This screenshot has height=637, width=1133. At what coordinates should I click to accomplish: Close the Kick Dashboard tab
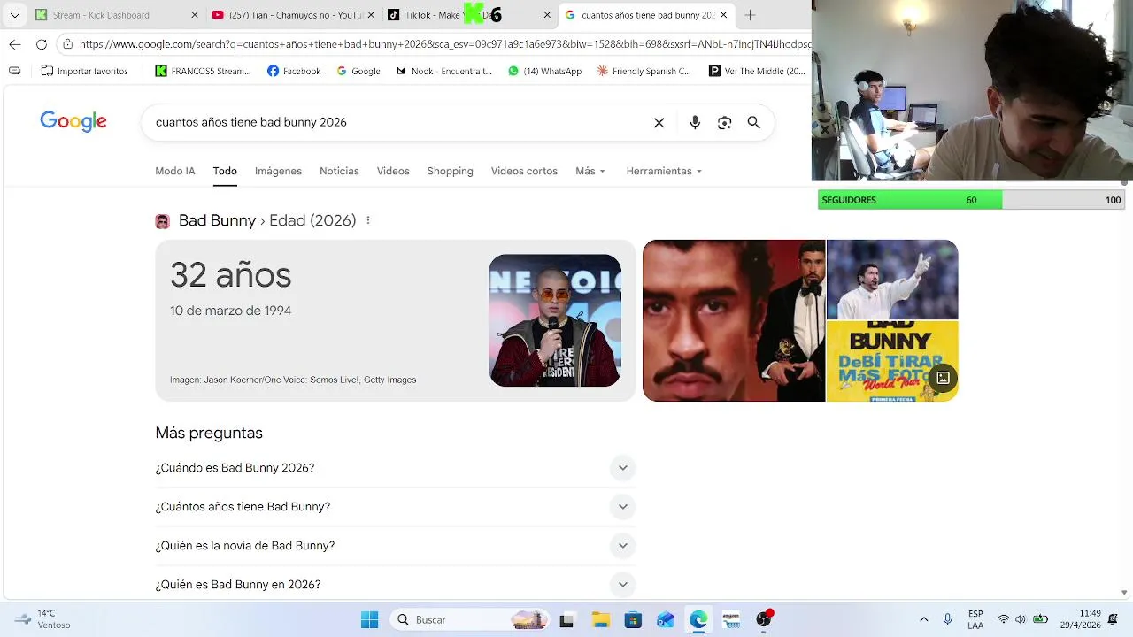(195, 15)
